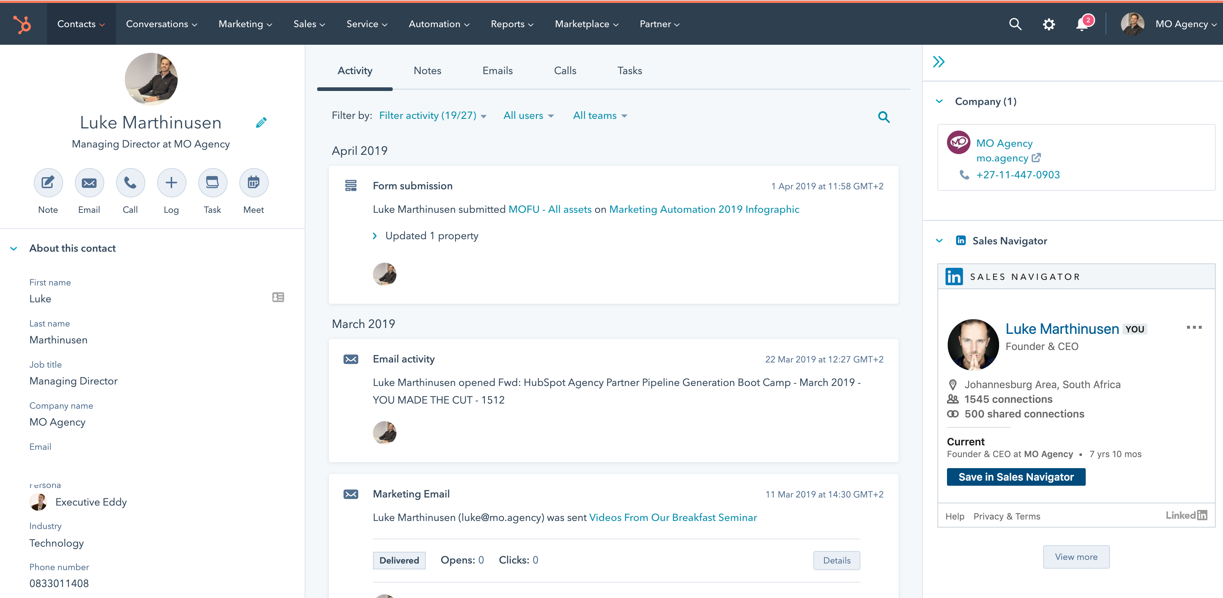Open the Marketing menu
The width and height of the screenshot is (1223, 598).
pyautogui.click(x=246, y=24)
